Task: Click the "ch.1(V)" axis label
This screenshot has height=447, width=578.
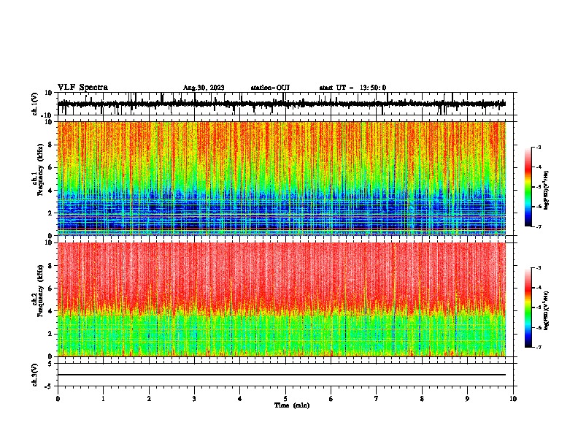Action: click(35, 104)
